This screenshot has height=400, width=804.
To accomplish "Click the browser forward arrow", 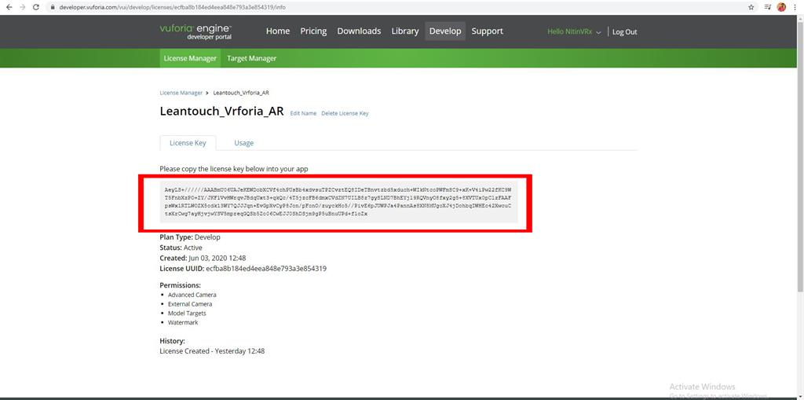I will [22, 7].
